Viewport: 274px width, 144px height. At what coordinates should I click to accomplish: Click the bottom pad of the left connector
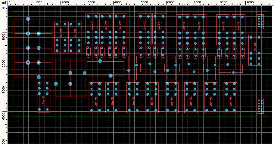tap(39, 77)
